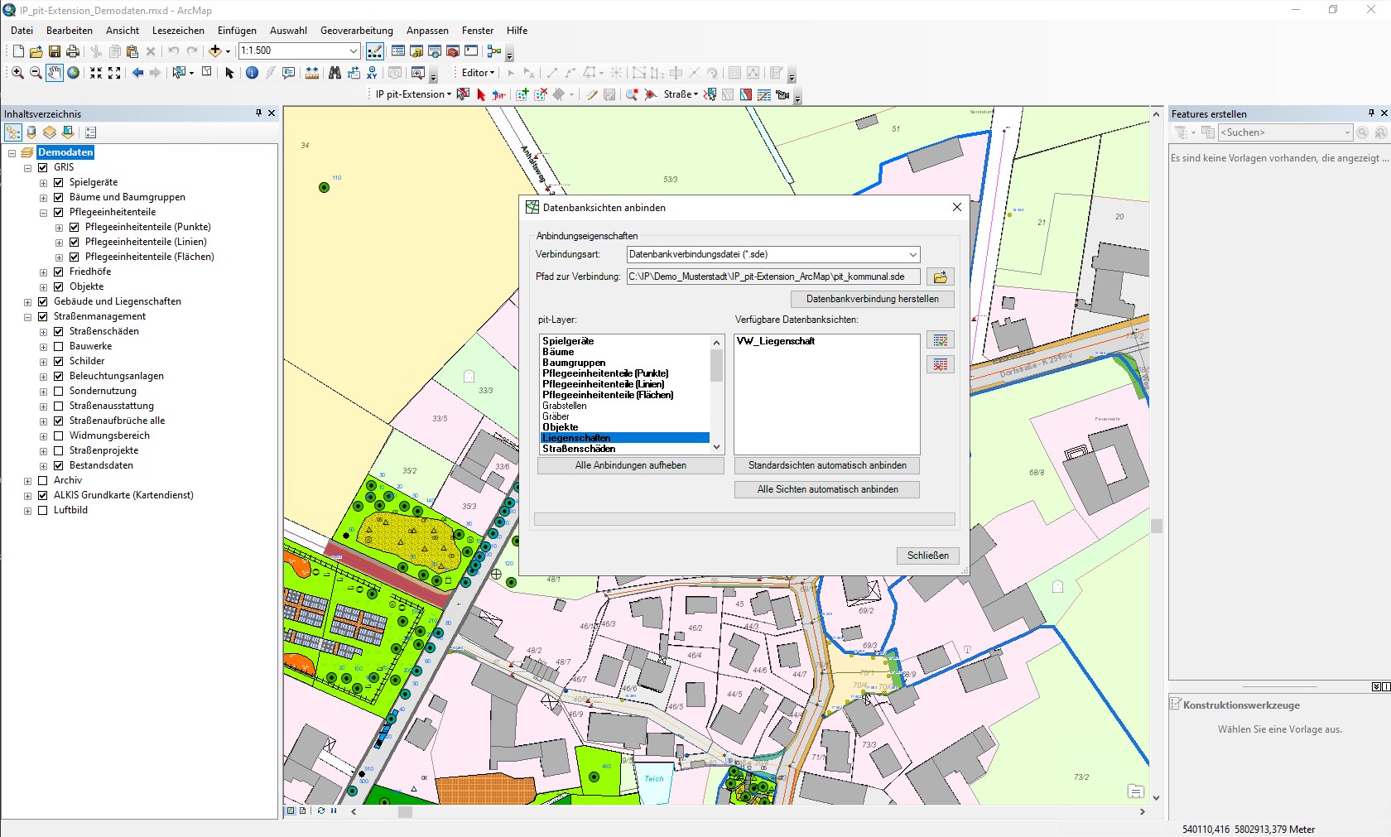Image resolution: width=1391 pixels, height=837 pixels.
Task: Click Alle Anbindungen aufheben
Action: click(x=629, y=465)
